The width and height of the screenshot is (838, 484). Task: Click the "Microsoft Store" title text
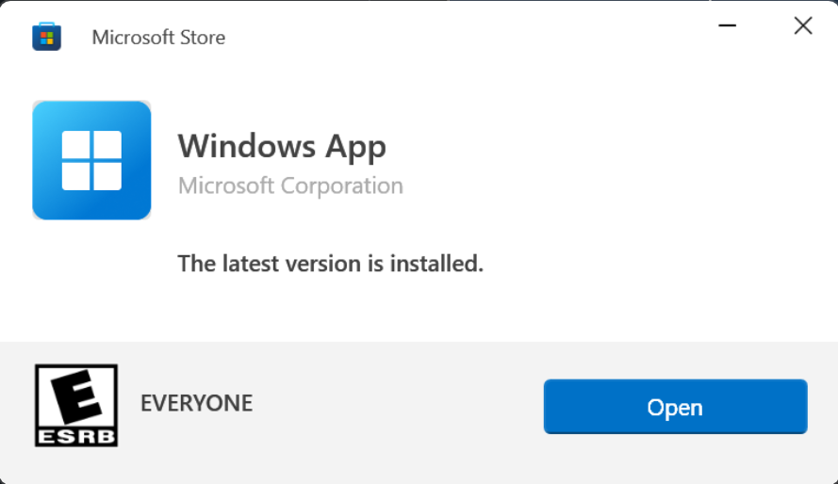[x=158, y=38]
